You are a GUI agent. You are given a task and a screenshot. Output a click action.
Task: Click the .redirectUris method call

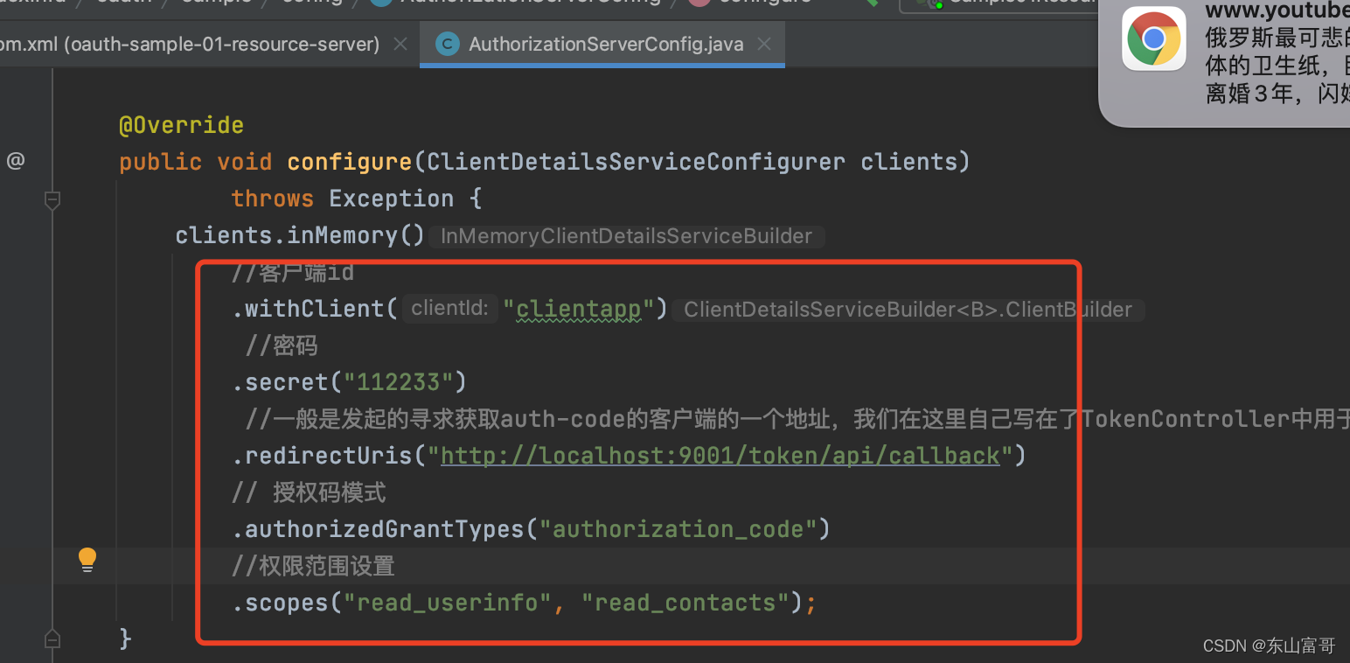pos(329,456)
